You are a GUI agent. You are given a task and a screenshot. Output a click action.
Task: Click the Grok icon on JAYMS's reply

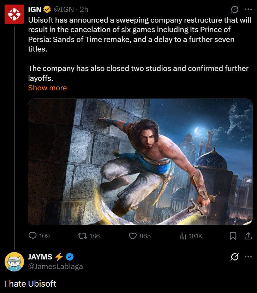pyautogui.click(x=234, y=257)
